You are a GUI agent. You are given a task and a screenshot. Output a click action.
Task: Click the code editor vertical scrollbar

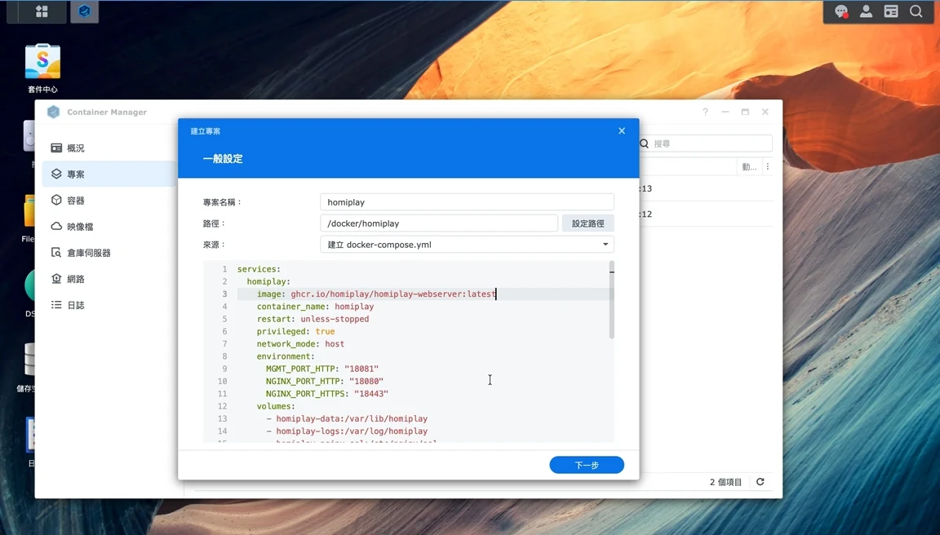(x=611, y=299)
